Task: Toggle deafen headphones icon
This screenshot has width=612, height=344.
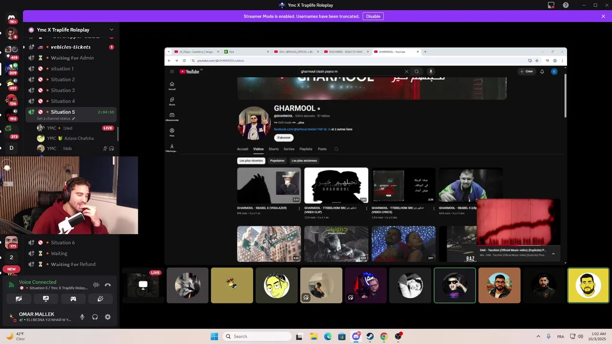Action: [95, 317]
